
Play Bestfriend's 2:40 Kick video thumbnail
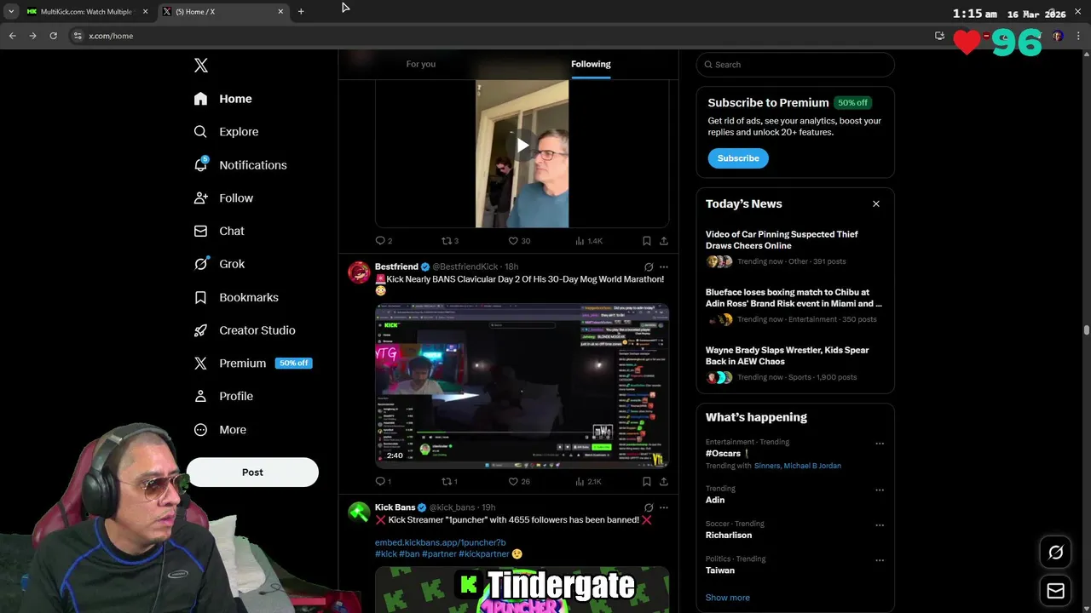(x=522, y=386)
